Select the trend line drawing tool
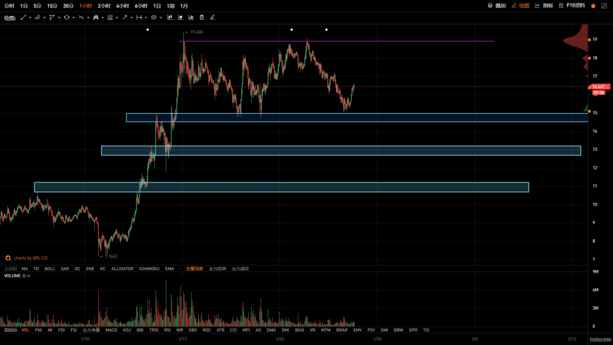 coord(23,18)
